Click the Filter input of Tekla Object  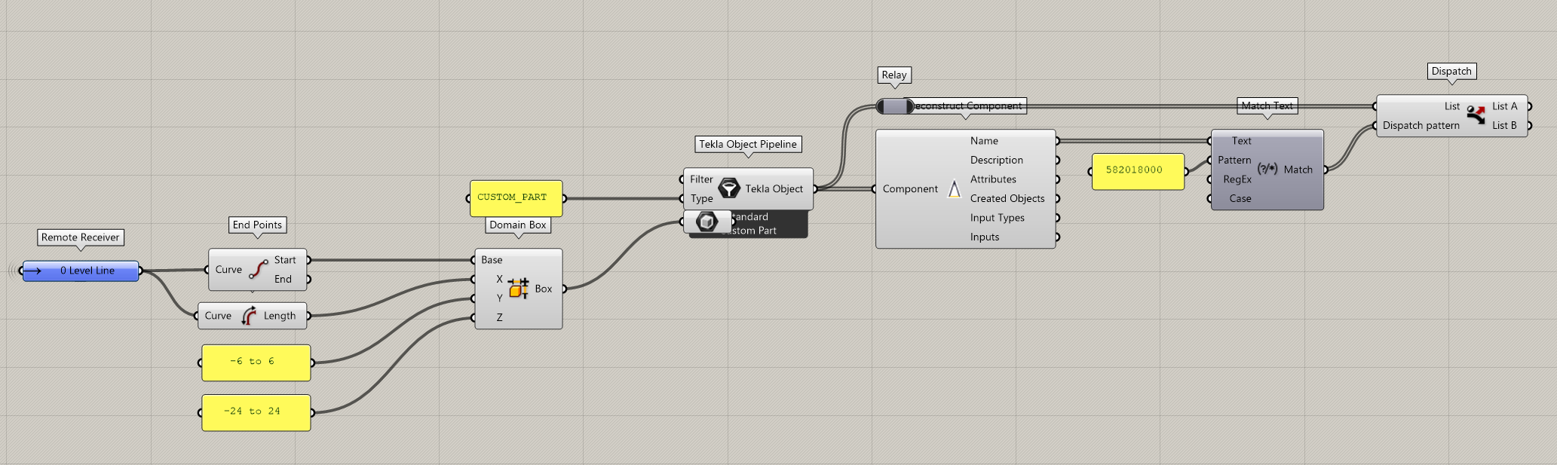tap(701, 179)
